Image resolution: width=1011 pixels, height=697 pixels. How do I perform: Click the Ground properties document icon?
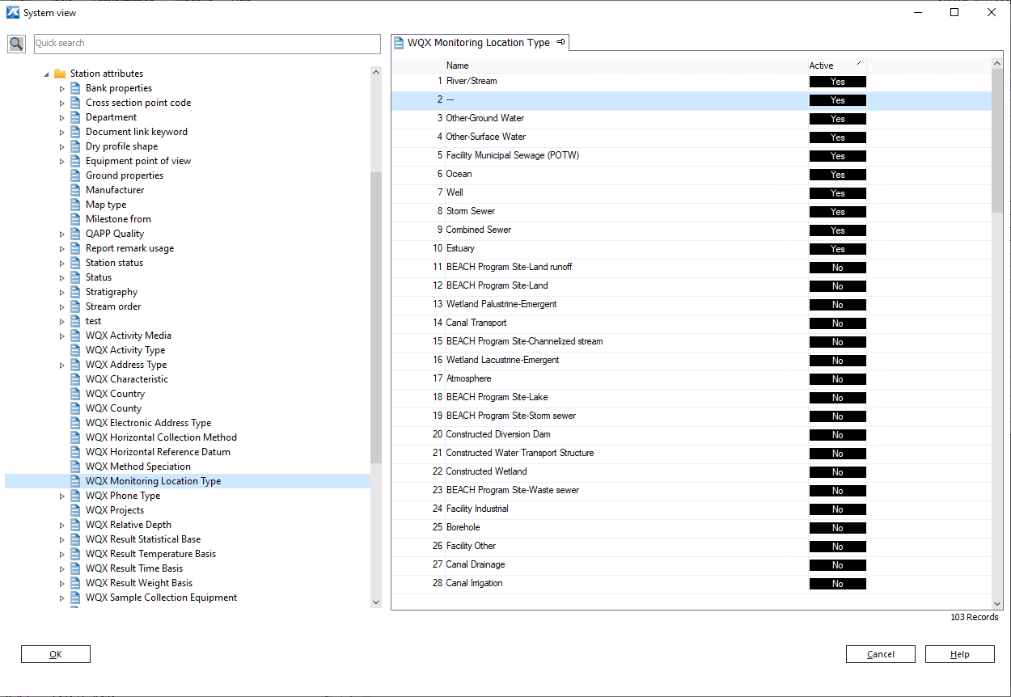coord(75,175)
